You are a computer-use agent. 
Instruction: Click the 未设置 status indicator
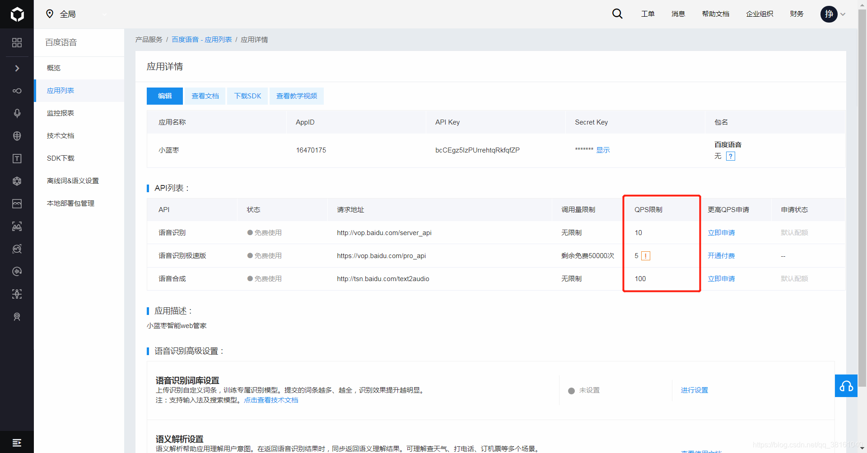point(584,390)
